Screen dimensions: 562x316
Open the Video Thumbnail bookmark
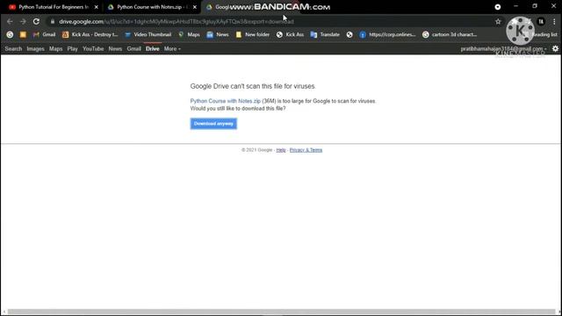[x=148, y=34]
